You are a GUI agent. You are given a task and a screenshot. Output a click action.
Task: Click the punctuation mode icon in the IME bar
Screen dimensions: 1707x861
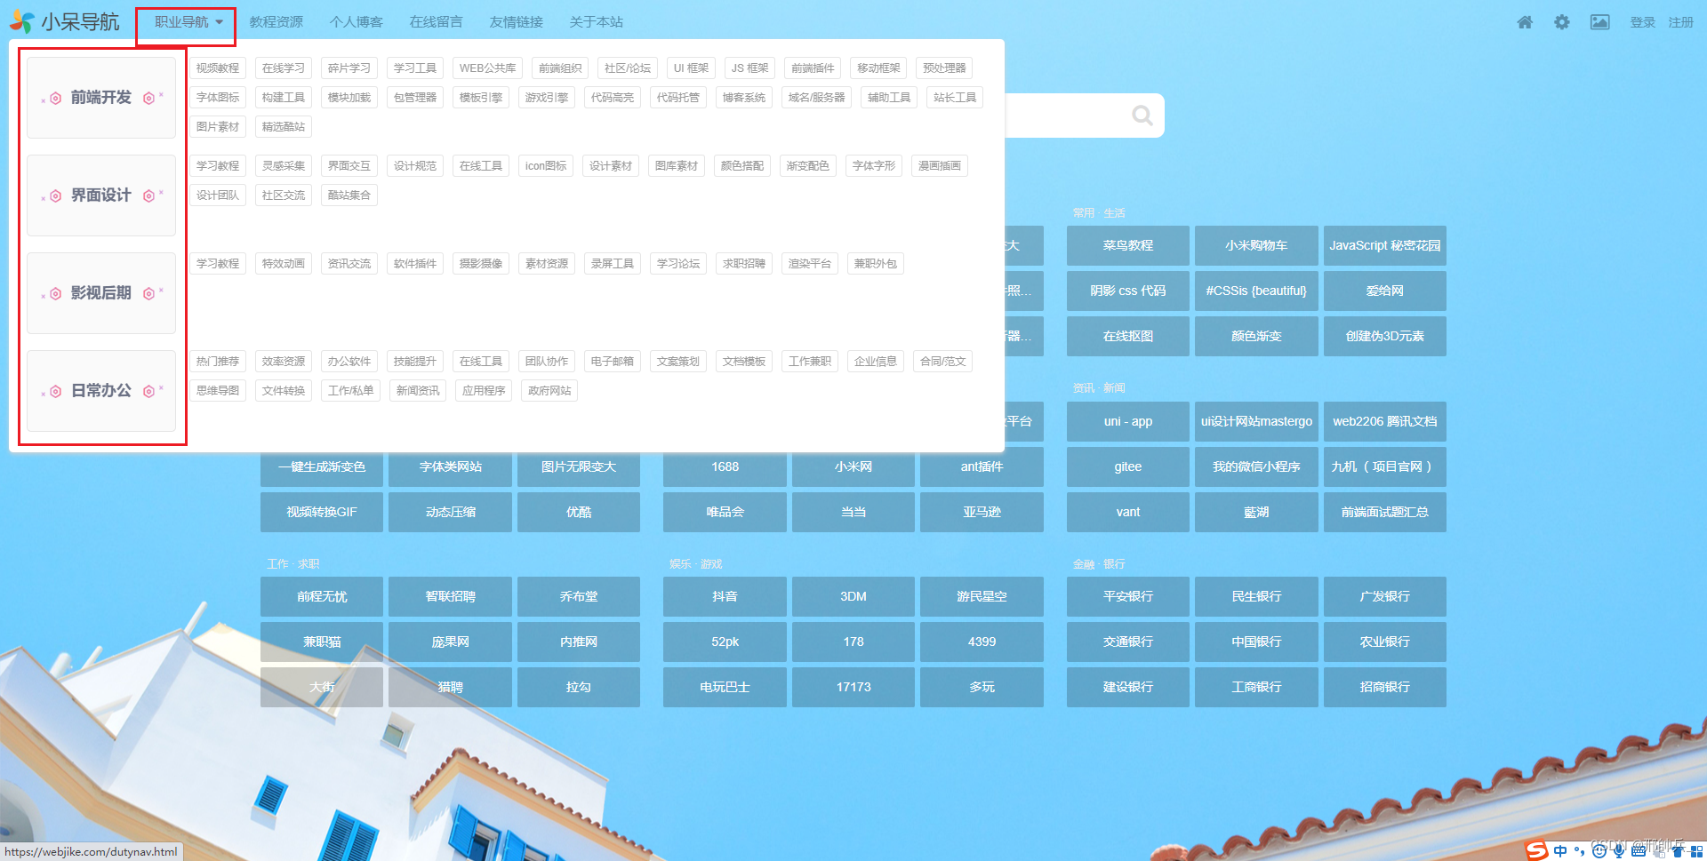click(x=1579, y=851)
